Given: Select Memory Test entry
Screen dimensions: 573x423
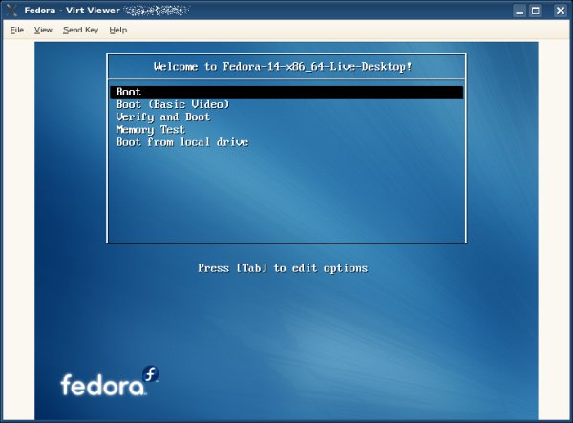Looking at the screenshot, I should (x=151, y=130).
